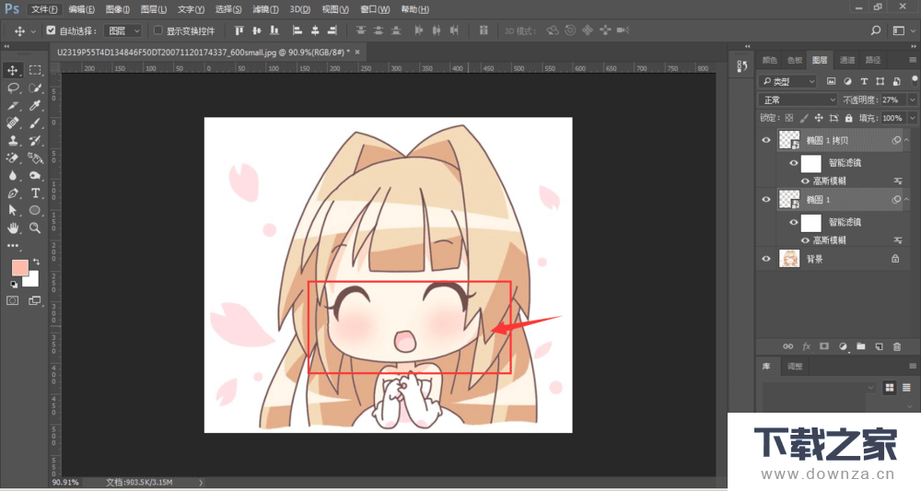Select the Pen tool
Image resolution: width=921 pixels, height=491 pixels.
(x=12, y=193)
